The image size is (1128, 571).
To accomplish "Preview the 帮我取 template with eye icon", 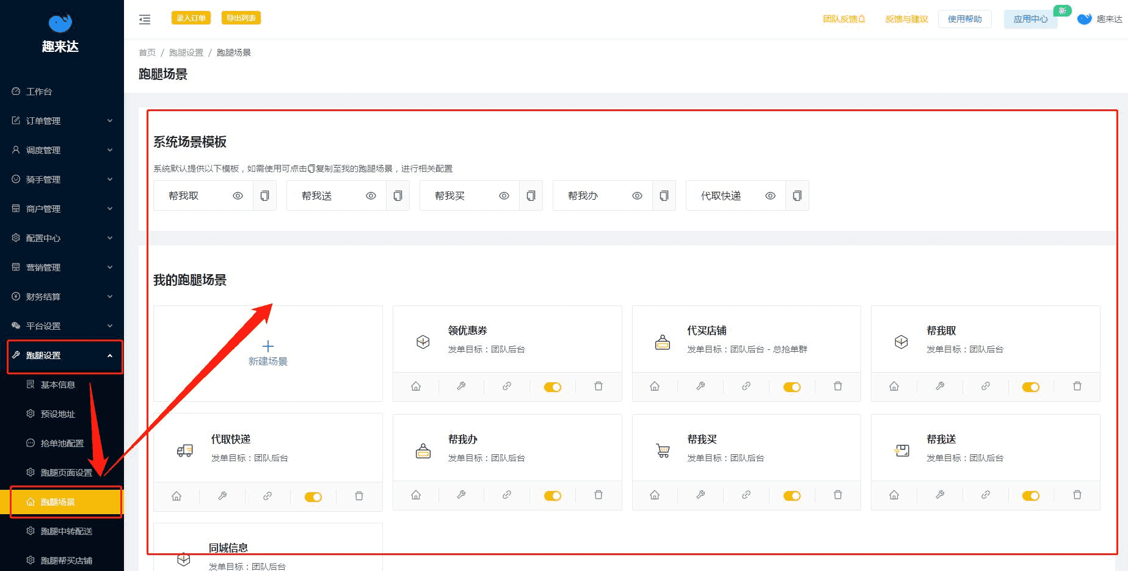I will point(238,196).
